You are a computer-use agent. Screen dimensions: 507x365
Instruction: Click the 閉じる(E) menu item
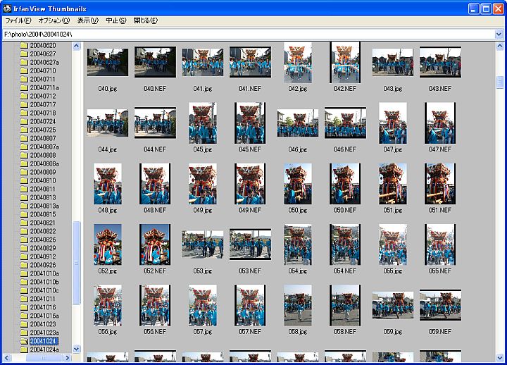[146, 20]
